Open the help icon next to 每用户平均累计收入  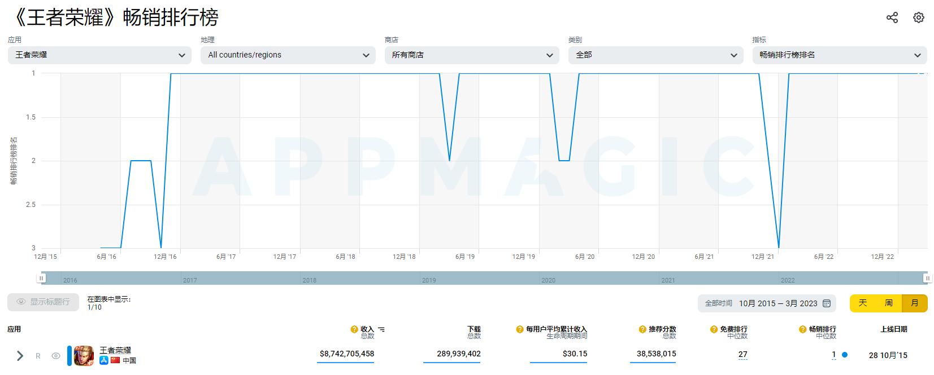(x=520, y=329)
